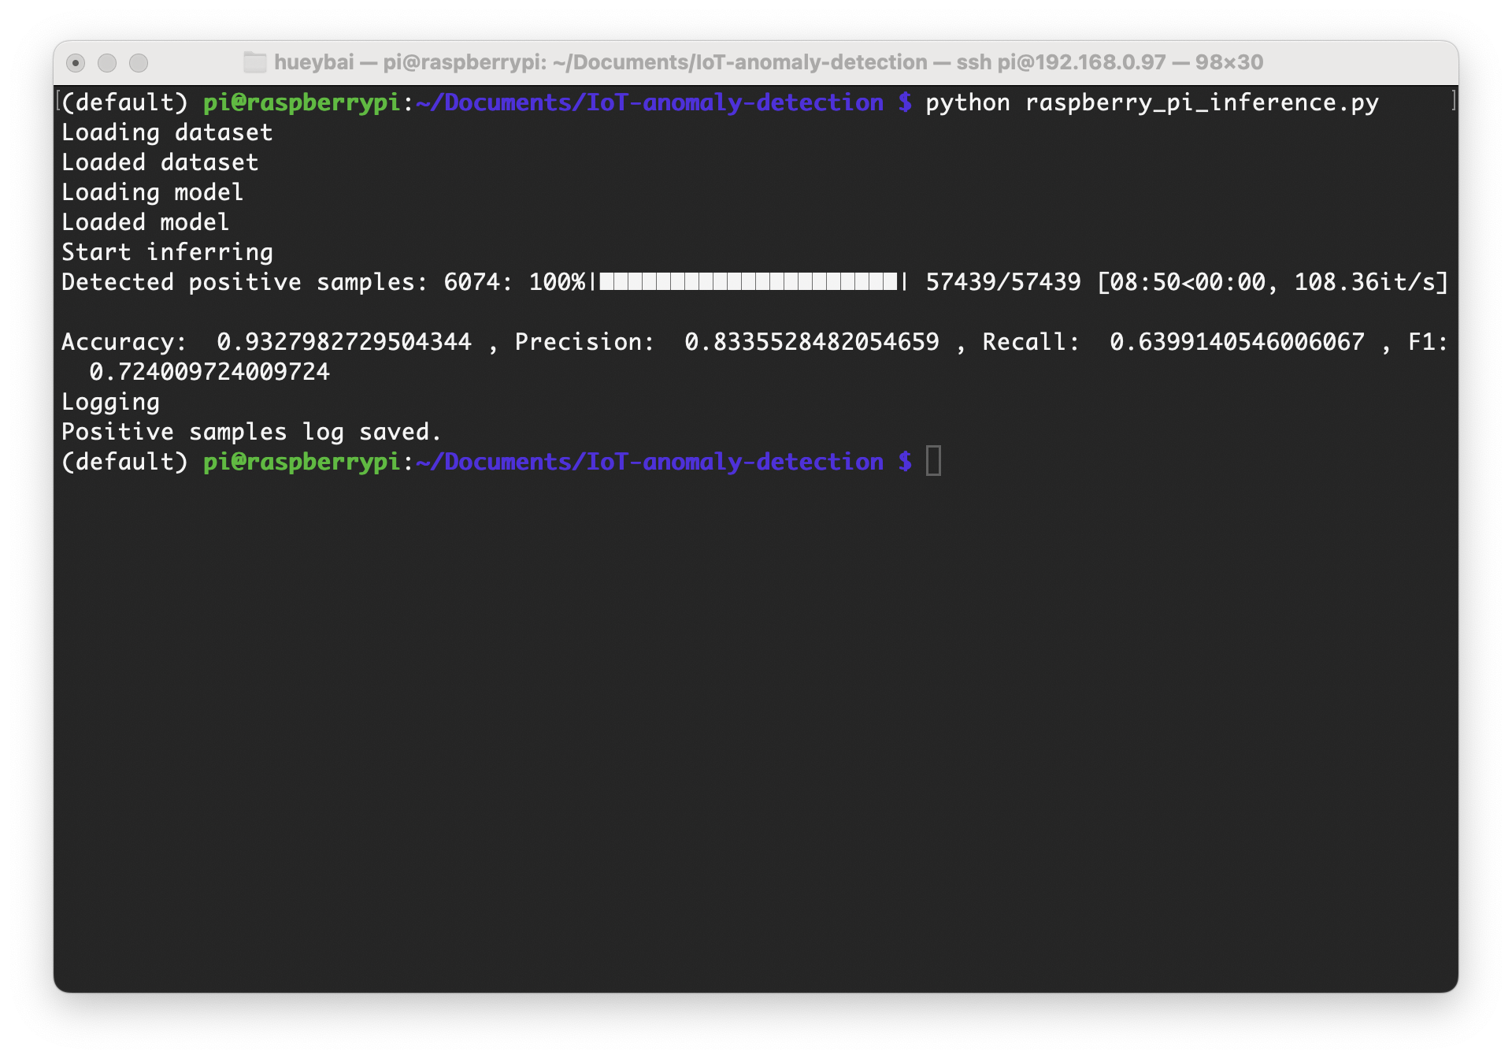Click the 'Loaded model' output line
This screenshot has height=1059, width=1512.
[x=146, y=222]
